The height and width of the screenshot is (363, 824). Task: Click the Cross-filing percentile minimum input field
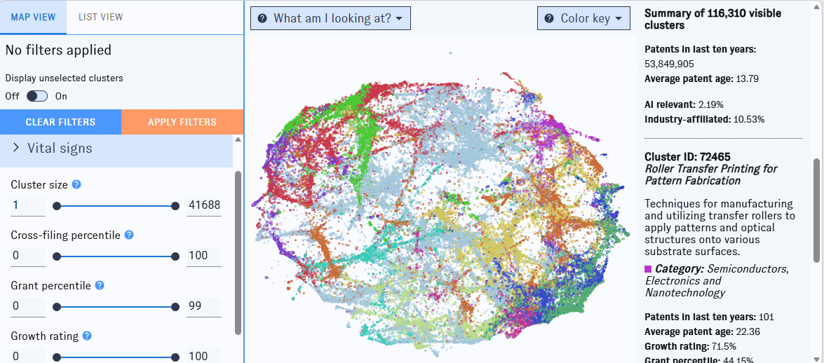[28, 256]
